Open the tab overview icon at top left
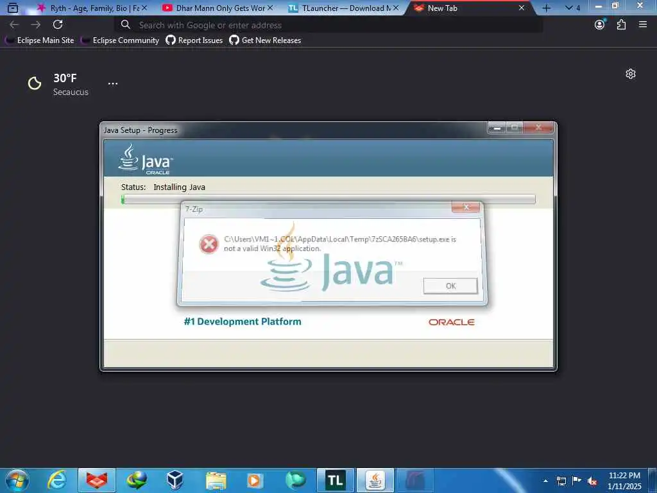Viewport: 657px width, 493px height. (13, 8)
